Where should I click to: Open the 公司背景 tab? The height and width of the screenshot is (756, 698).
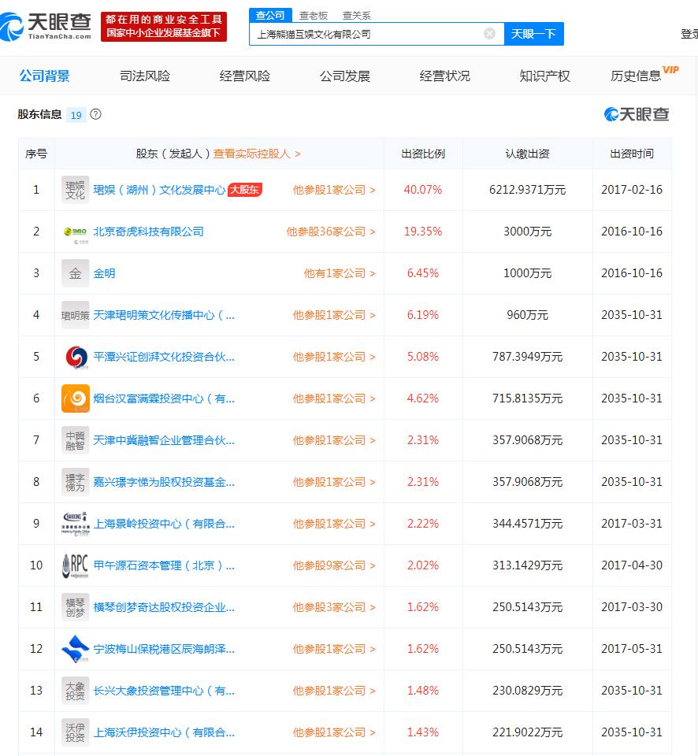44,76
